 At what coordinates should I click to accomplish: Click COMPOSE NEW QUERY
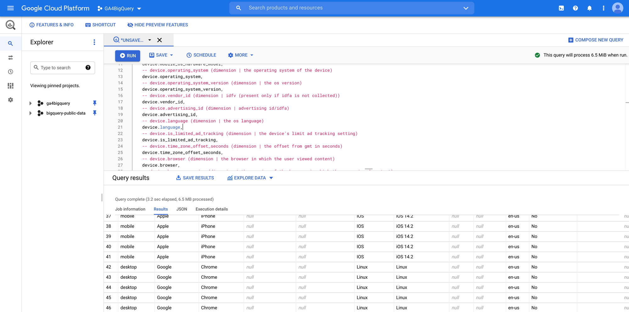[596, 40]
